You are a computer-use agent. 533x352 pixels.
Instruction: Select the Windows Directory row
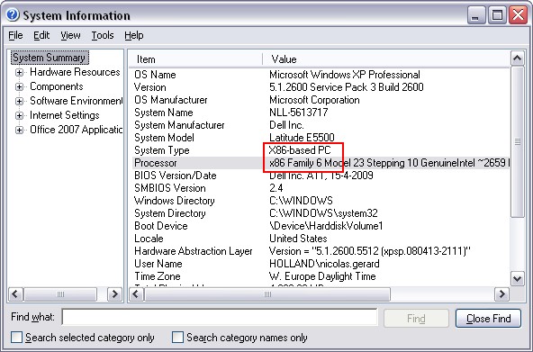pyautogui.click(x=320, y=201)
